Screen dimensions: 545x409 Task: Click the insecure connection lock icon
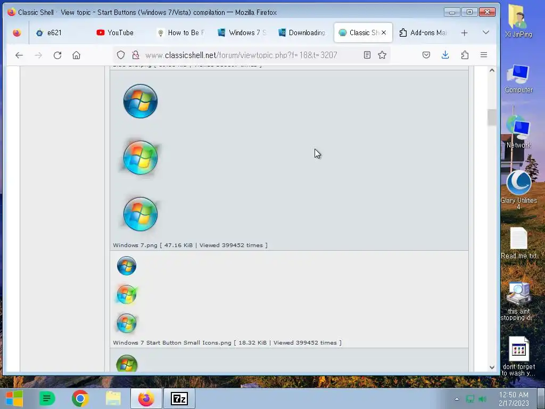(136, 55)
